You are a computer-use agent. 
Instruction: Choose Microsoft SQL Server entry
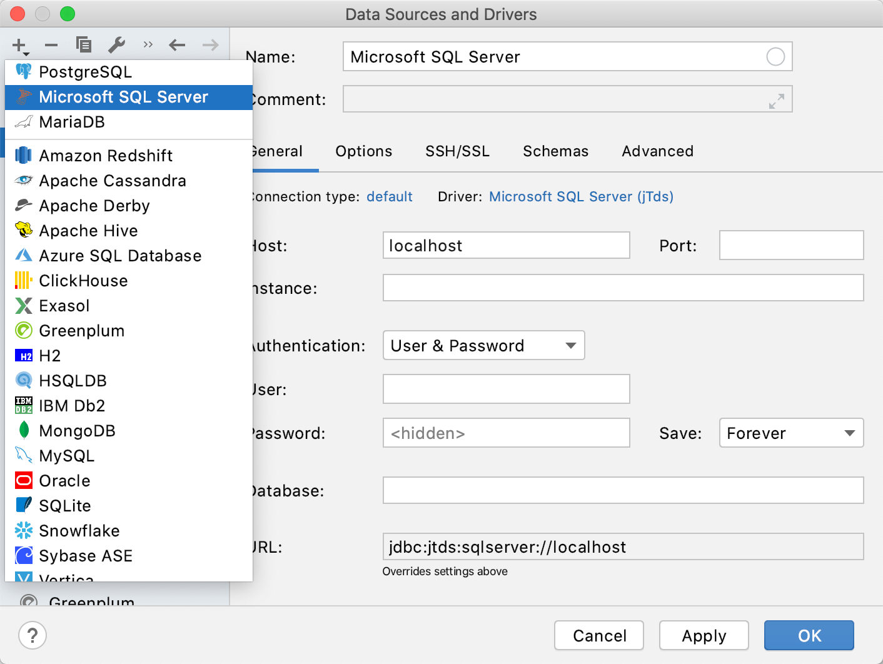(x=129, y=97)
